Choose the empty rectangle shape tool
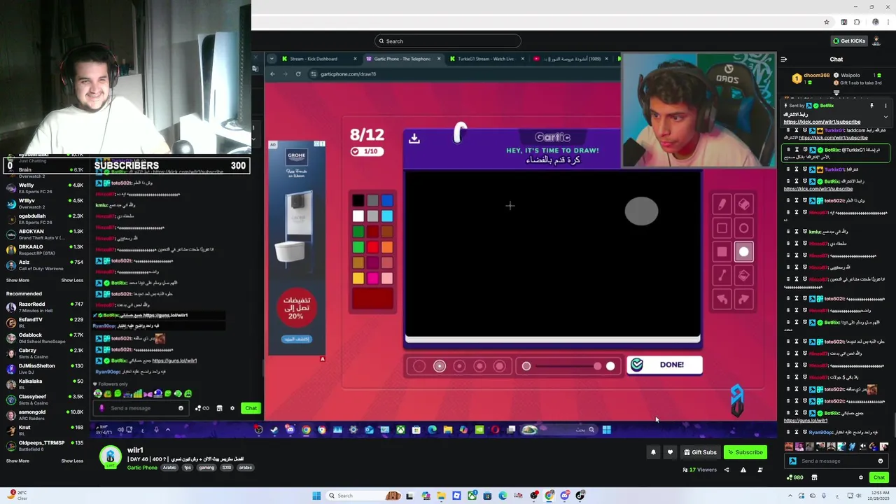This screenshot has height=504, width=896. 722,228
